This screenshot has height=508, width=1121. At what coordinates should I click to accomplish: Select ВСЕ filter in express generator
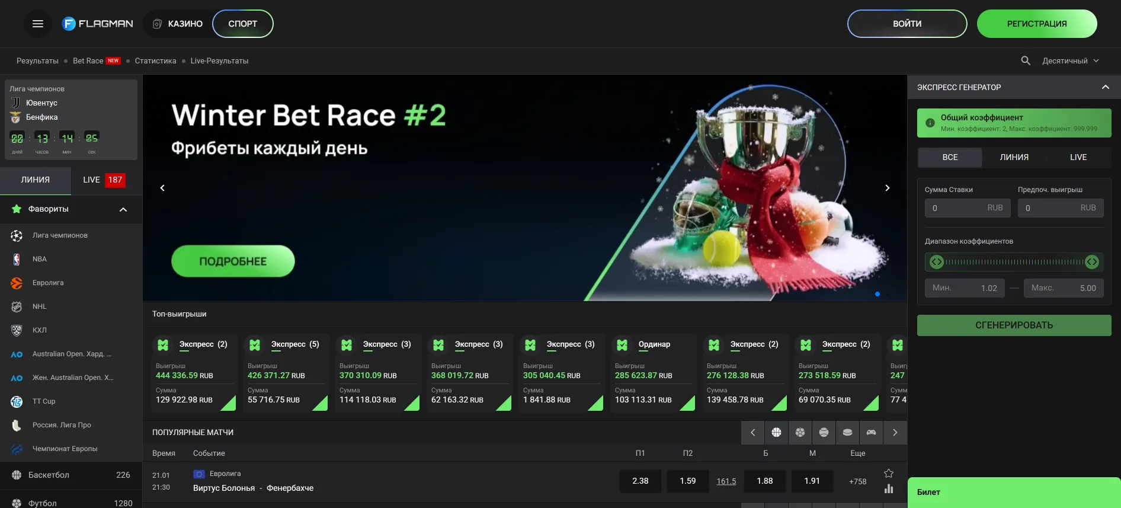click(x=950, y=157)
